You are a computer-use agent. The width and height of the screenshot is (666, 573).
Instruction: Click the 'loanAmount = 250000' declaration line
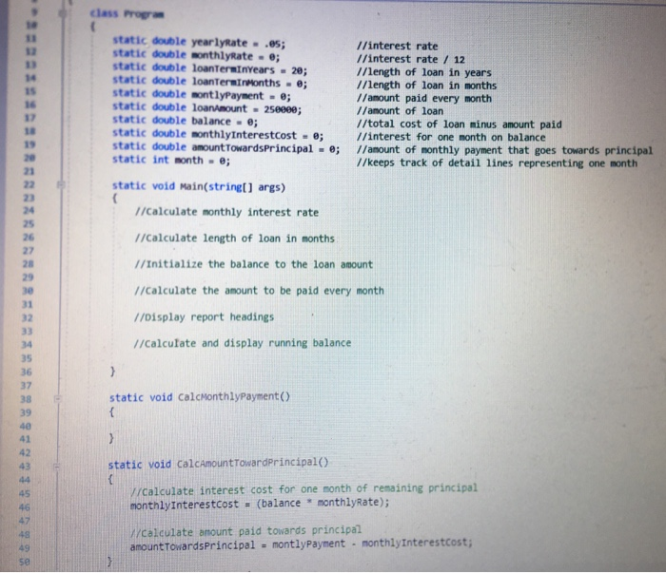point(206,108)
